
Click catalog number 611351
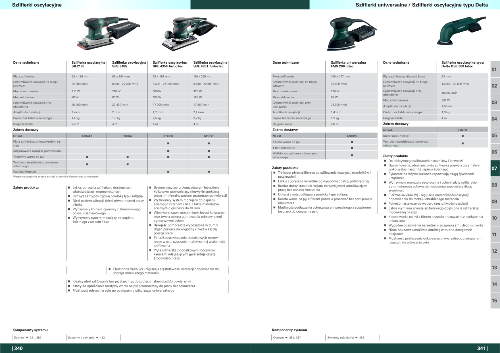209,136
